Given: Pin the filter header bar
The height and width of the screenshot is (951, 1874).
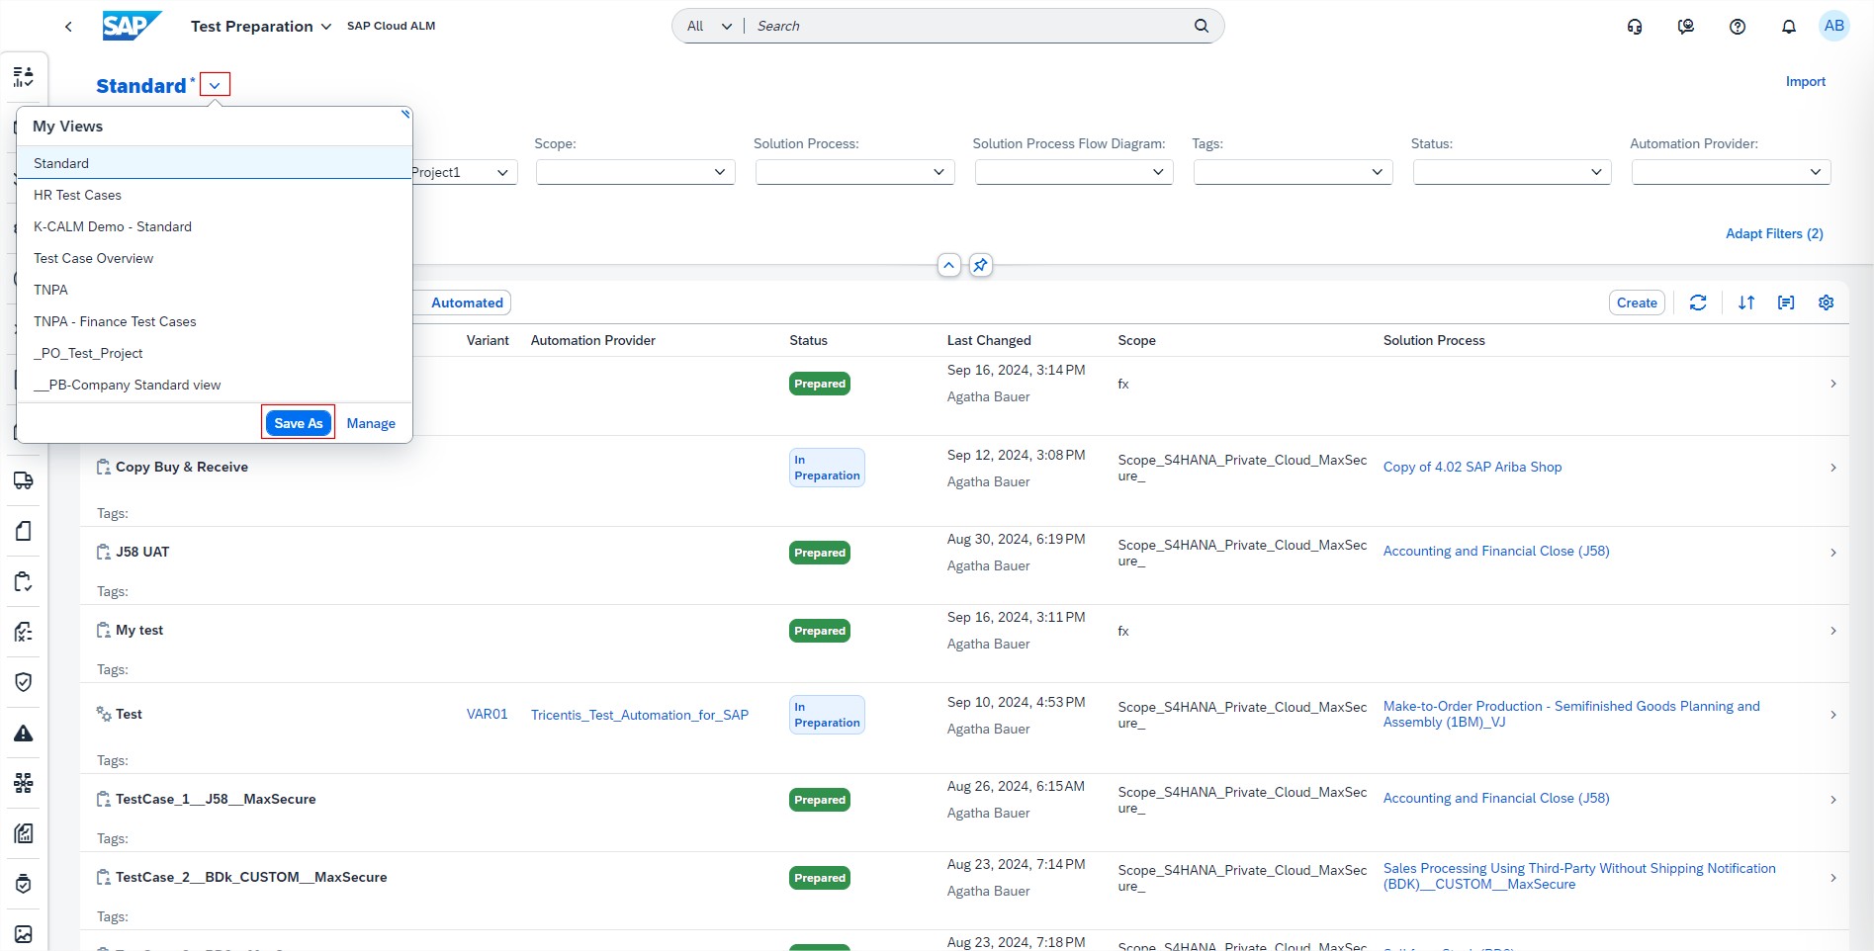Looking at the screenshot, I should point(980,265).
